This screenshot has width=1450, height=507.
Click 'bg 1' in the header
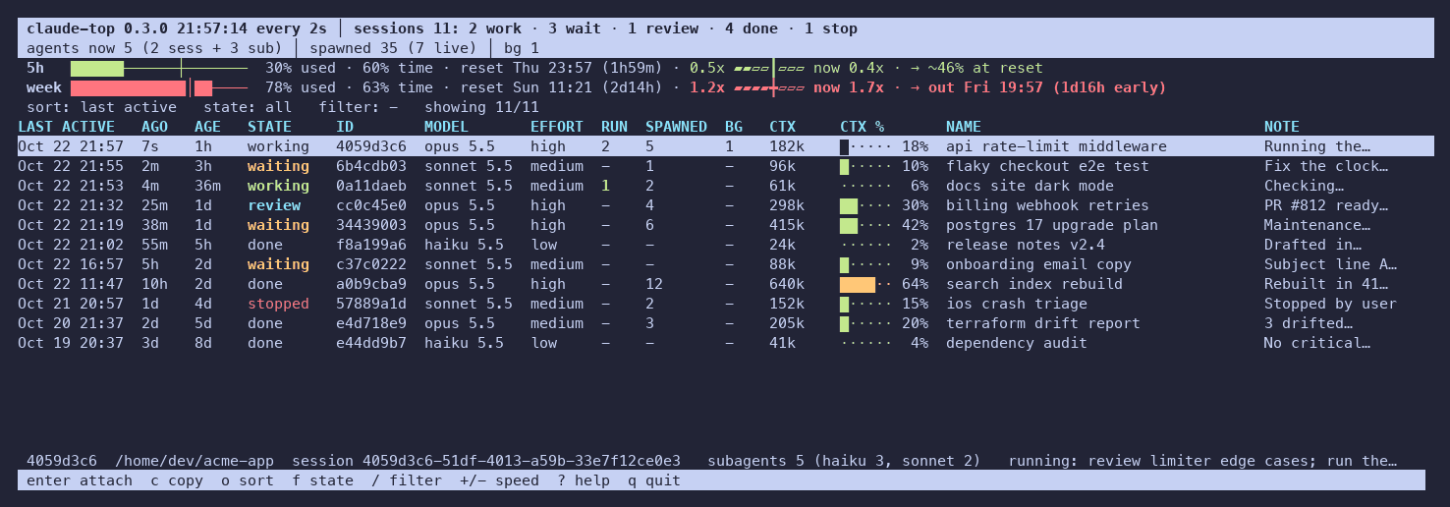tap(522, 48)
